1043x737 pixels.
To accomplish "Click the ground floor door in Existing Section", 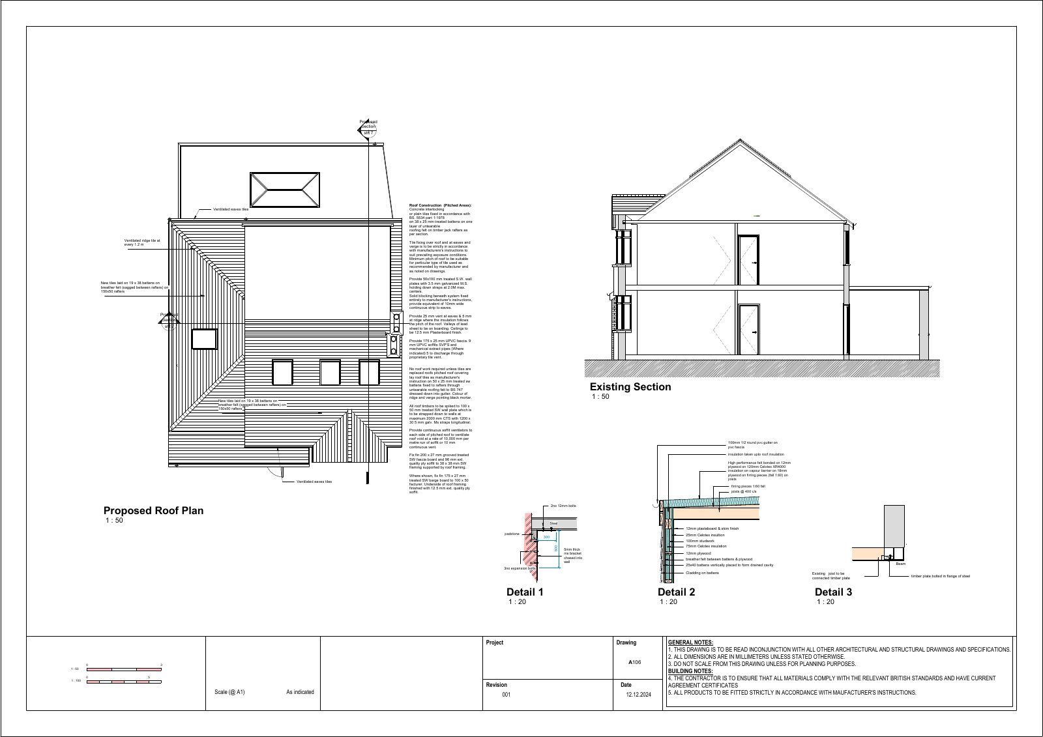I will pos(749,330).
